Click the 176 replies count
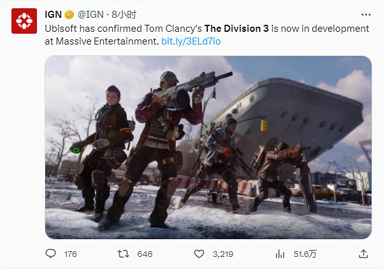Screen dimensions: 383x269 (70, 254)
